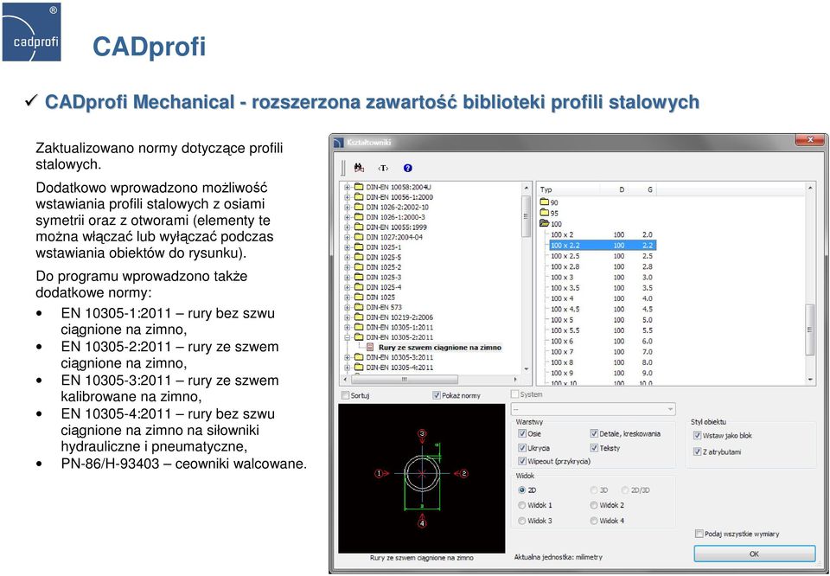This screenshot has height=576, width=830.
Task: Select DIN-EN 10305-4:2011 tree item
Action: coord(399,368)
